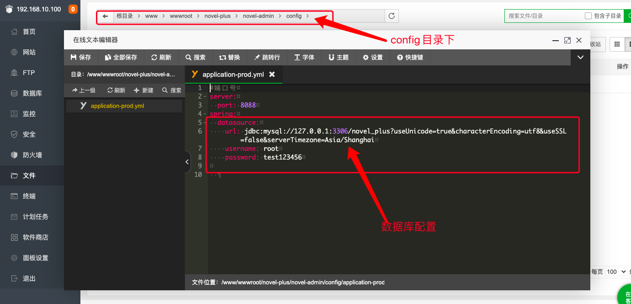This screenshot has width=631, height=304.
Task: Collapse the file tree side panel
Action: pyautogui.click(x=187, y=162)
